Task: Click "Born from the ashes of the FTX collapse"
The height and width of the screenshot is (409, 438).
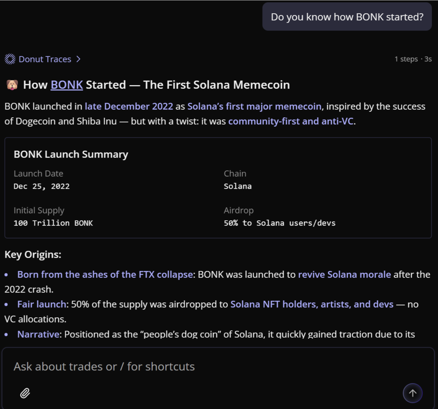Action: coord(105,274)
